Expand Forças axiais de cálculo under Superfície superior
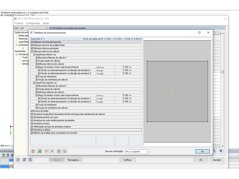The image size is (239, 179). click(x=36, y=89)
